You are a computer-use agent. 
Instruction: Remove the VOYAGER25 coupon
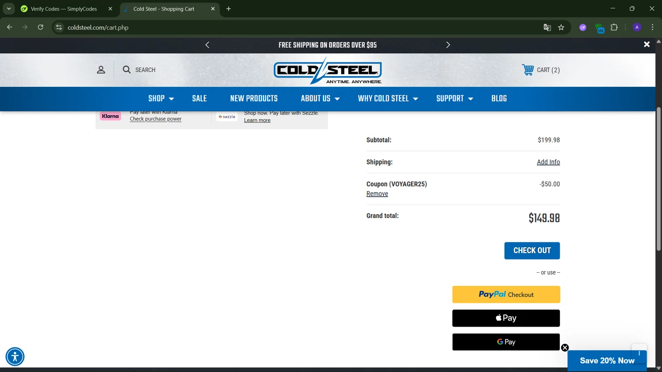[x=377, y=194]
